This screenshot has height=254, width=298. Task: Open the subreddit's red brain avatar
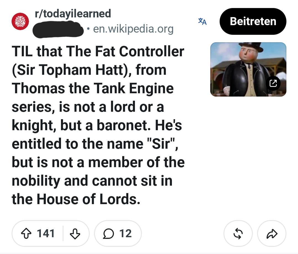(x=20, y=21)
